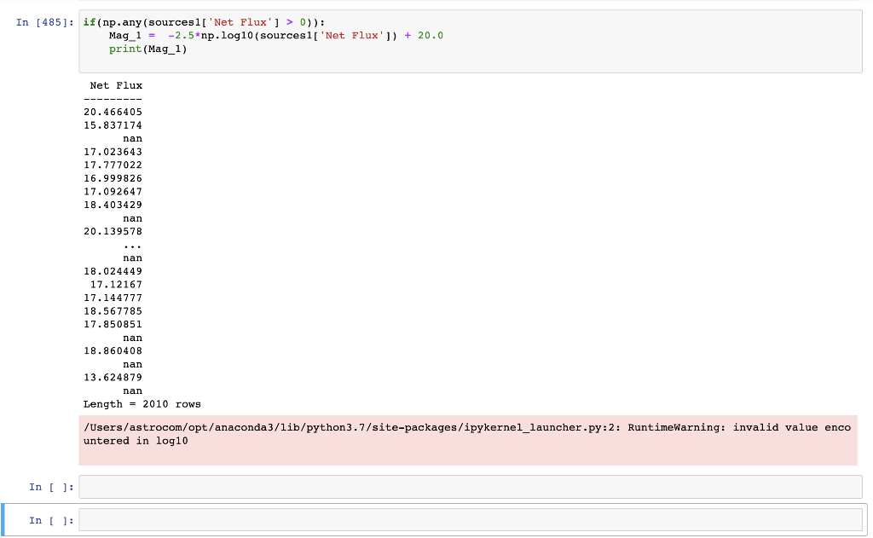
Task: Click a nan value in the output
Action: coord(134,138)
